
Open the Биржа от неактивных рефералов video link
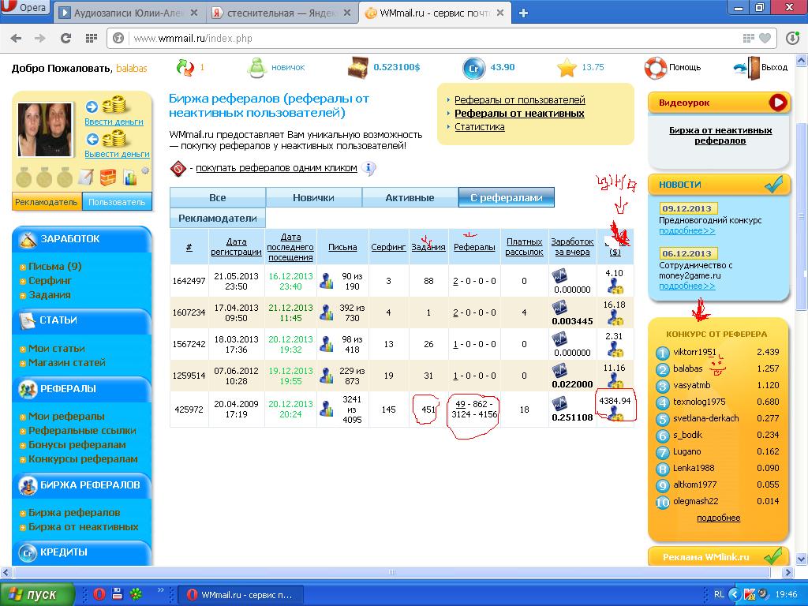[720, 136]
